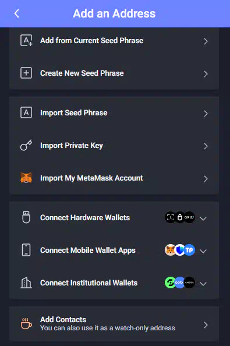The height and width of the screenshot is (346, 230).
Task: Expand the Connect Mobile Wallet Apps chevron
Action: point(203,251)
